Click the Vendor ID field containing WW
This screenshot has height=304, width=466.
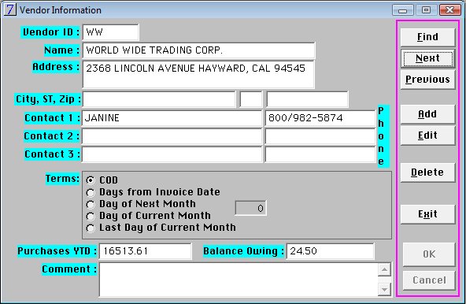(x=110, y=32)
